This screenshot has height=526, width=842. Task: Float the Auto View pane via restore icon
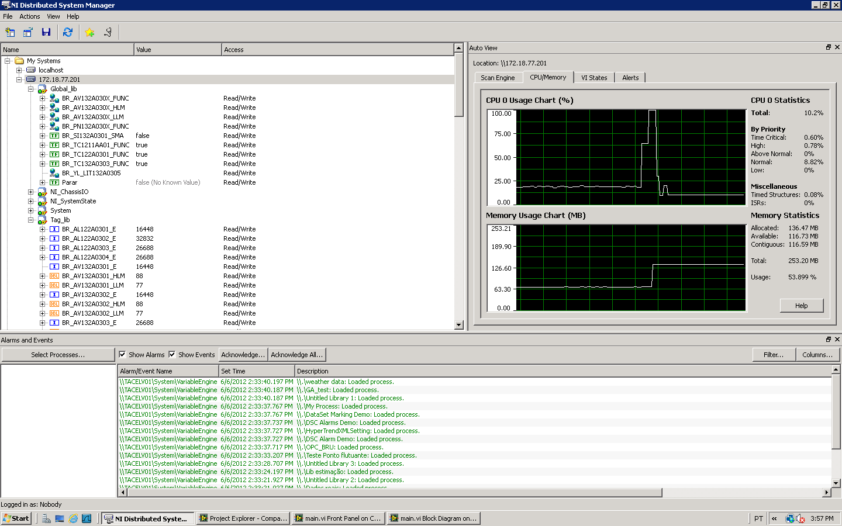pos(828,47)
